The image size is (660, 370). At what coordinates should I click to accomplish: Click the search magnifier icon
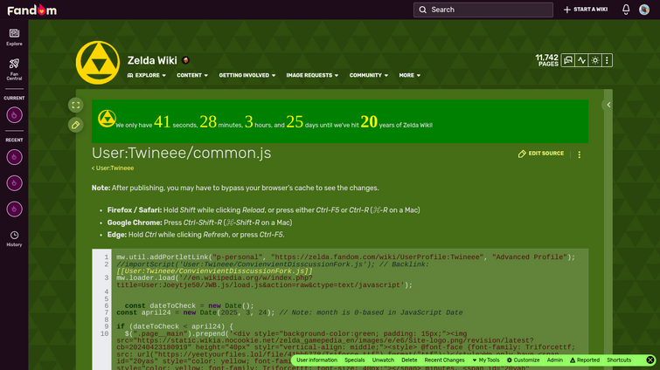422,10
